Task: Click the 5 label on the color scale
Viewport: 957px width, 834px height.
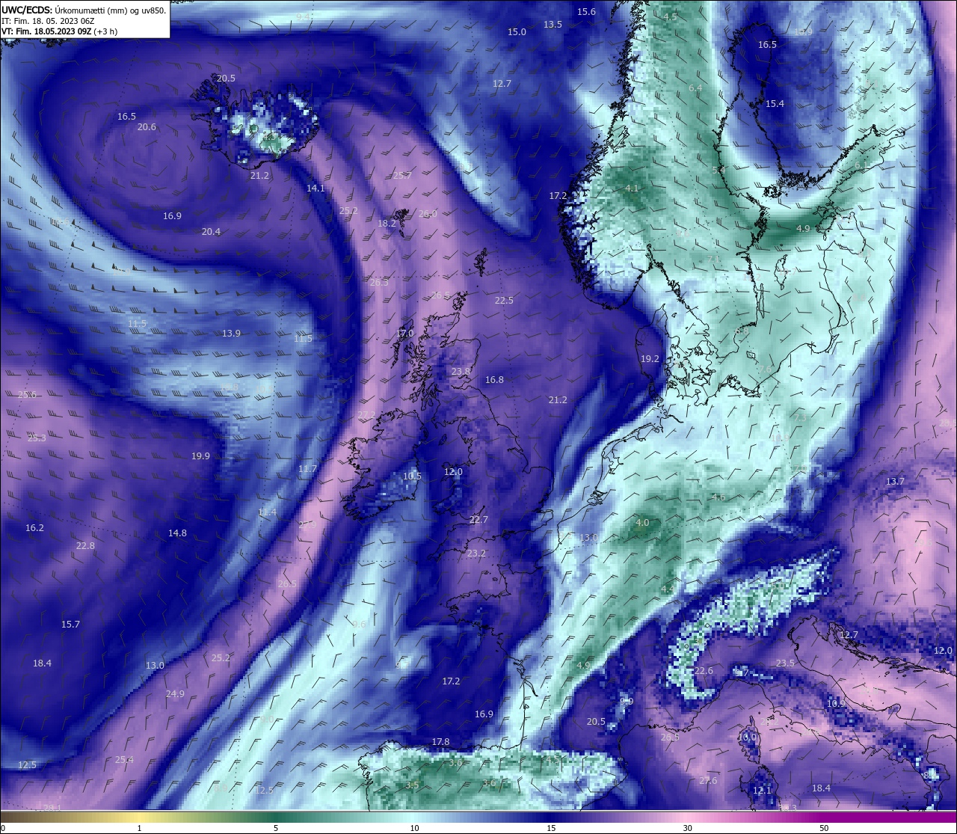Action: pos(276,828)
